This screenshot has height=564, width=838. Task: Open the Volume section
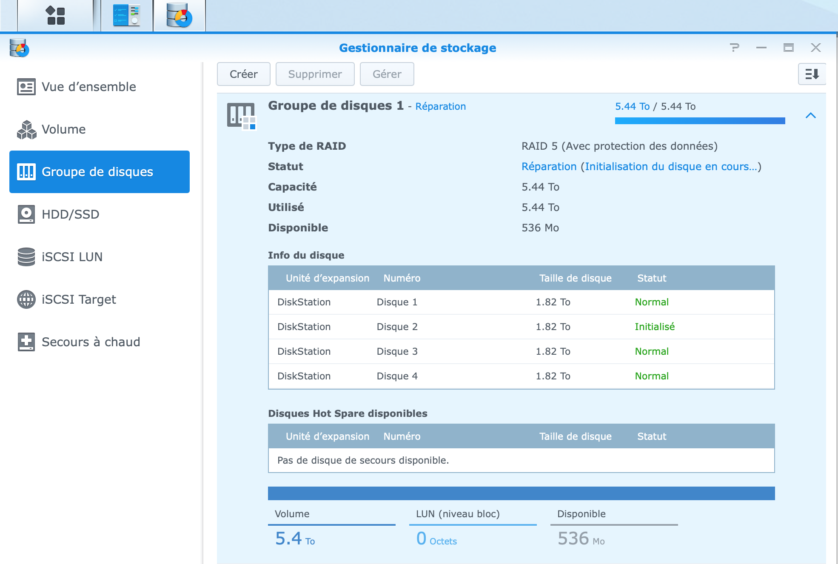tap(64, 129)
